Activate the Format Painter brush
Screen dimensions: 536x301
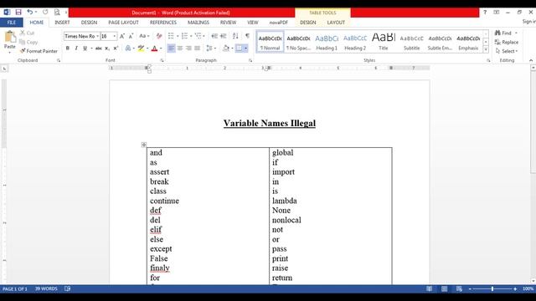(x=39, y=51)
